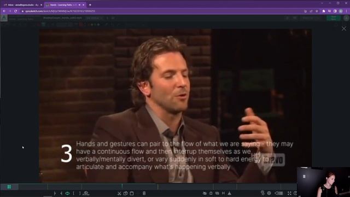Screen dimensions: 350x197
Task: Open the browser extensions puzzle icon
Action: (324, 11)
